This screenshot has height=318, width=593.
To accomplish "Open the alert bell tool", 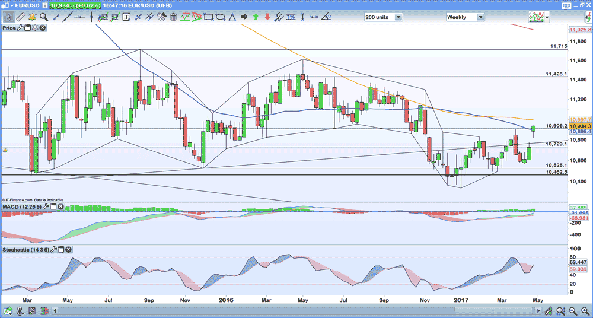I will 32,17.
